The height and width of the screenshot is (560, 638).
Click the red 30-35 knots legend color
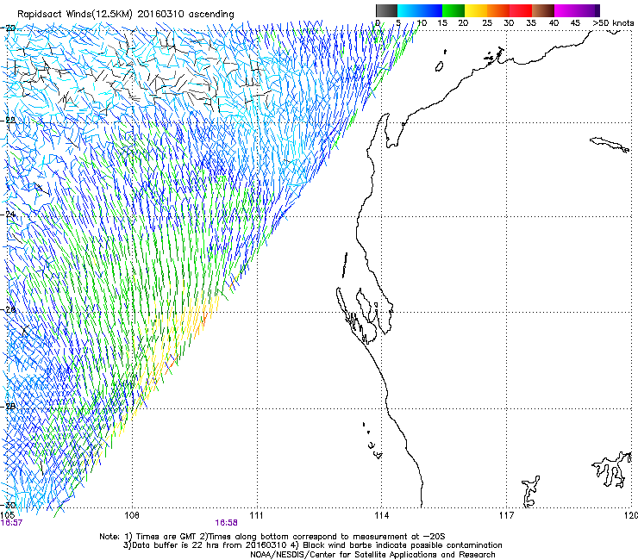pos(521,10)
